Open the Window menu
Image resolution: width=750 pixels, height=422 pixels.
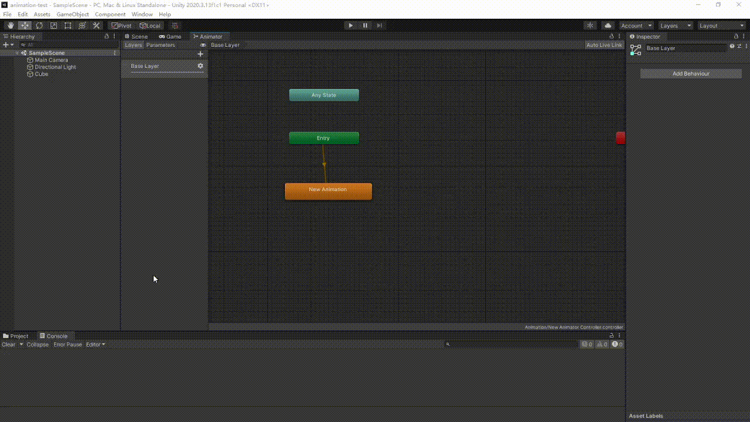pos(142,14)
